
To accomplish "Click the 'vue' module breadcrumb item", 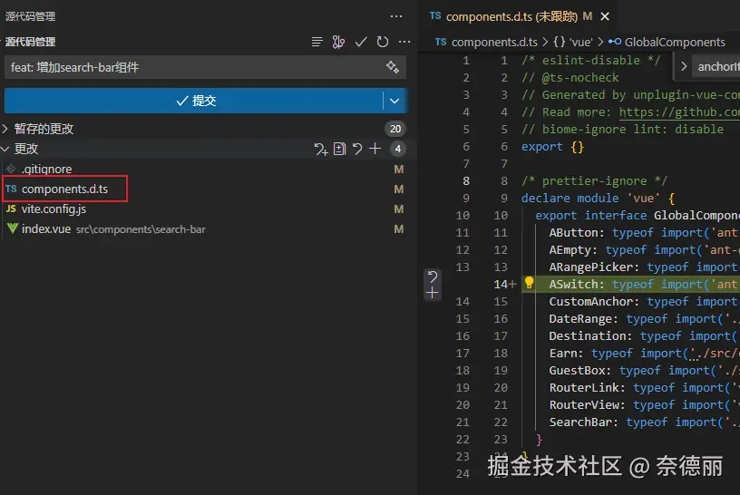I will [581, 42].
